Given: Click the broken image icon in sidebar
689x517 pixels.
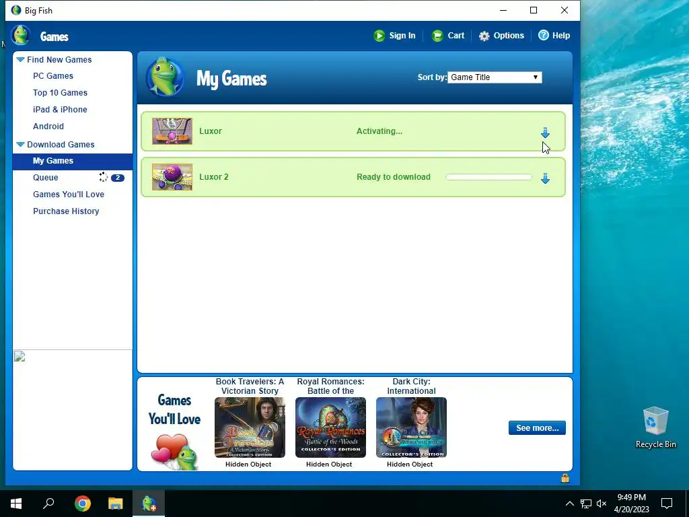Looking at the screenshot, I should click(x=20, y=356).
